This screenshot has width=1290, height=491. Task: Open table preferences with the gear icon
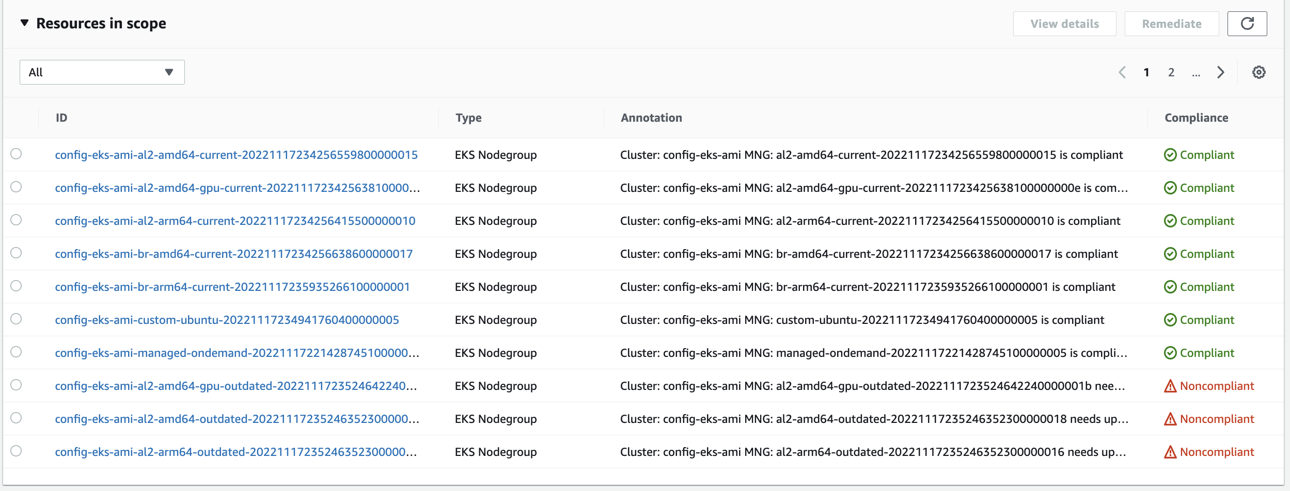(1260, 72)
